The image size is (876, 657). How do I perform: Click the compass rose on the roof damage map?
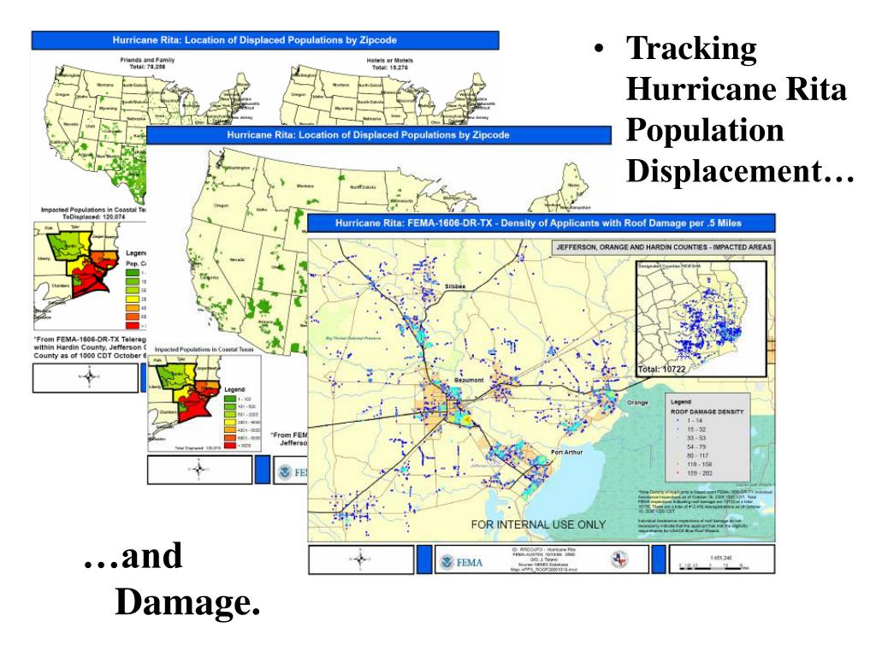[361, 559]
